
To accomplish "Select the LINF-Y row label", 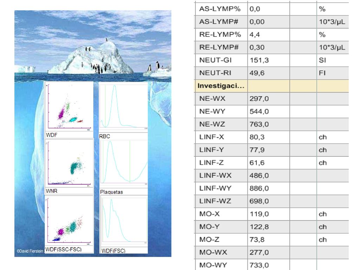I will (211, 150).
